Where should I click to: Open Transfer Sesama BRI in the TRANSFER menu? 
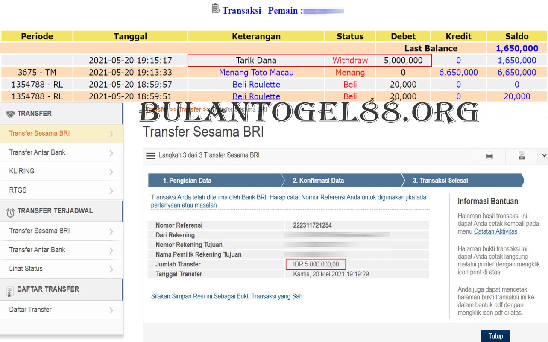click(62, 134)
